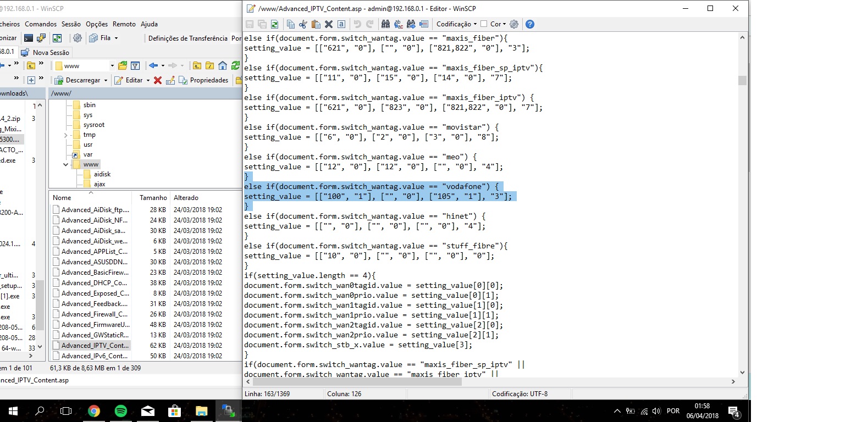The height and width of the screenshot is (422, 851).
Task: Paste from clipboard in the editor
Action: click(x=316, y=24)
